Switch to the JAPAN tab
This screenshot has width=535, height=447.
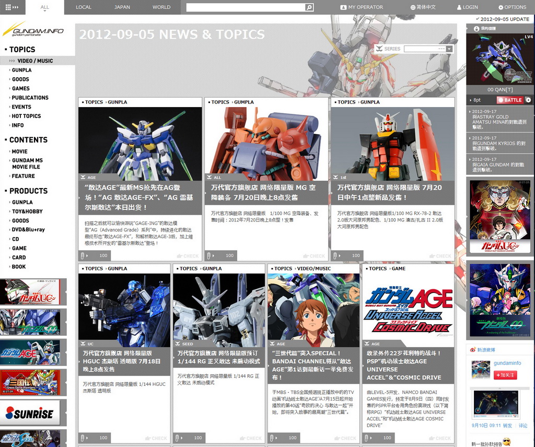pyautogui.click(x=122, y=7)
